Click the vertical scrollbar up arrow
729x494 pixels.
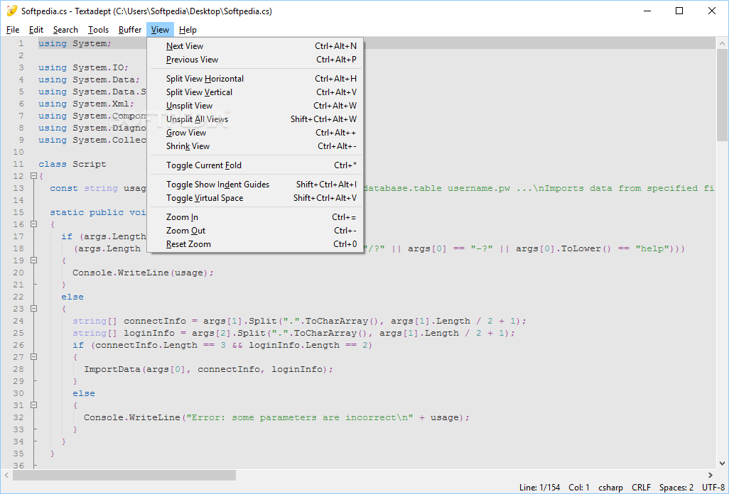722,43
